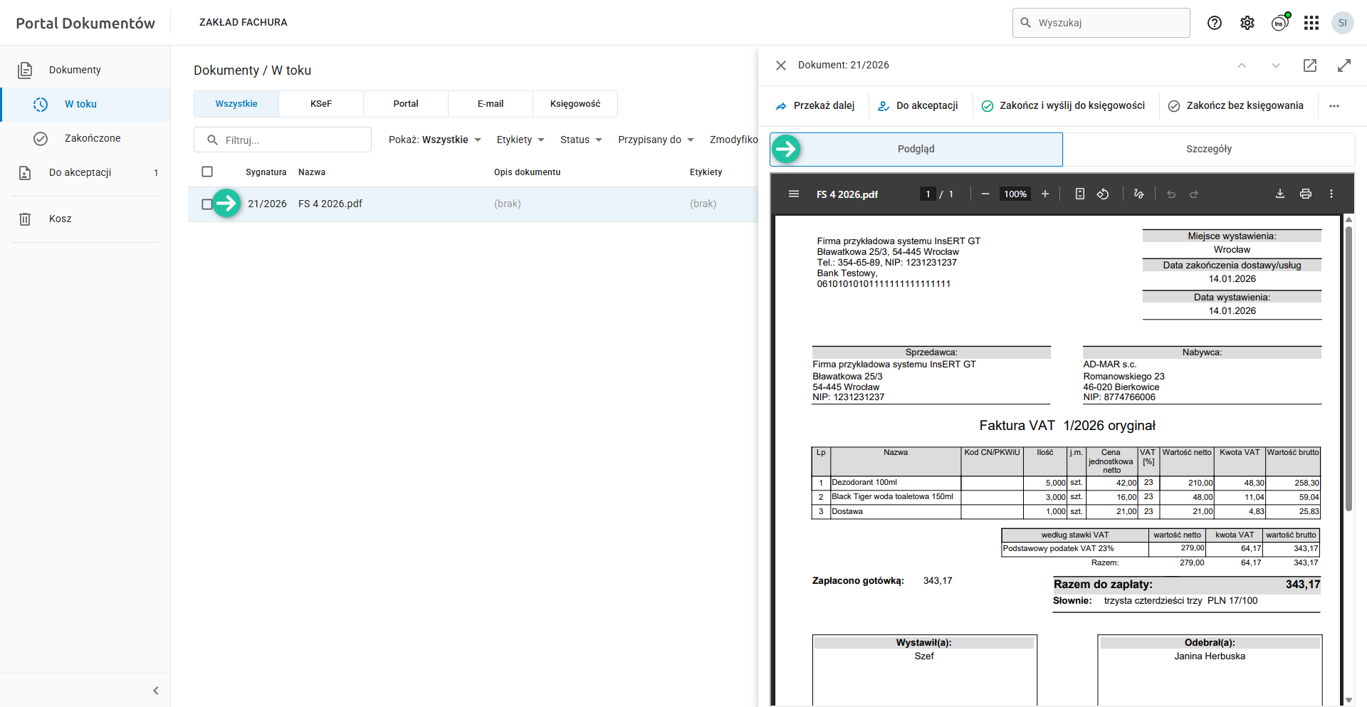This screenshot has height=707, width=1367.
Task: Expand the Etykiety filter dropdown
Action: (520, 140)
